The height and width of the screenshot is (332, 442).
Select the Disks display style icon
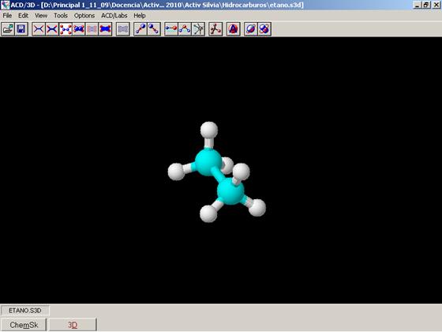pyautogui.click(x=105, y=29)
